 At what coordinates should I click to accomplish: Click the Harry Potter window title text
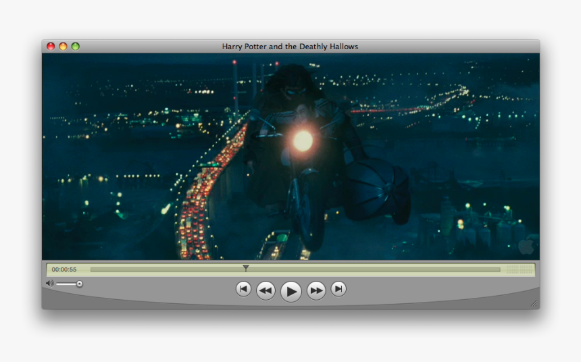click(290, 47)
